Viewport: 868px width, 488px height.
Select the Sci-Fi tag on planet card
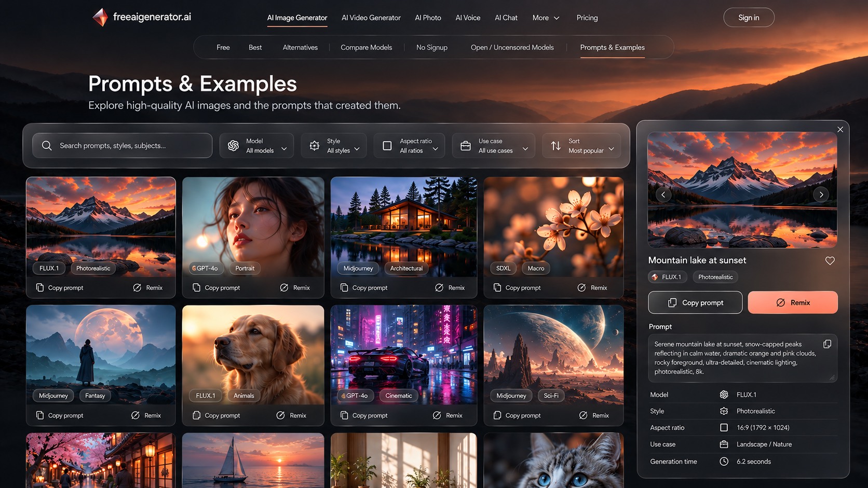pyautogui.click(x=551, y=396)
